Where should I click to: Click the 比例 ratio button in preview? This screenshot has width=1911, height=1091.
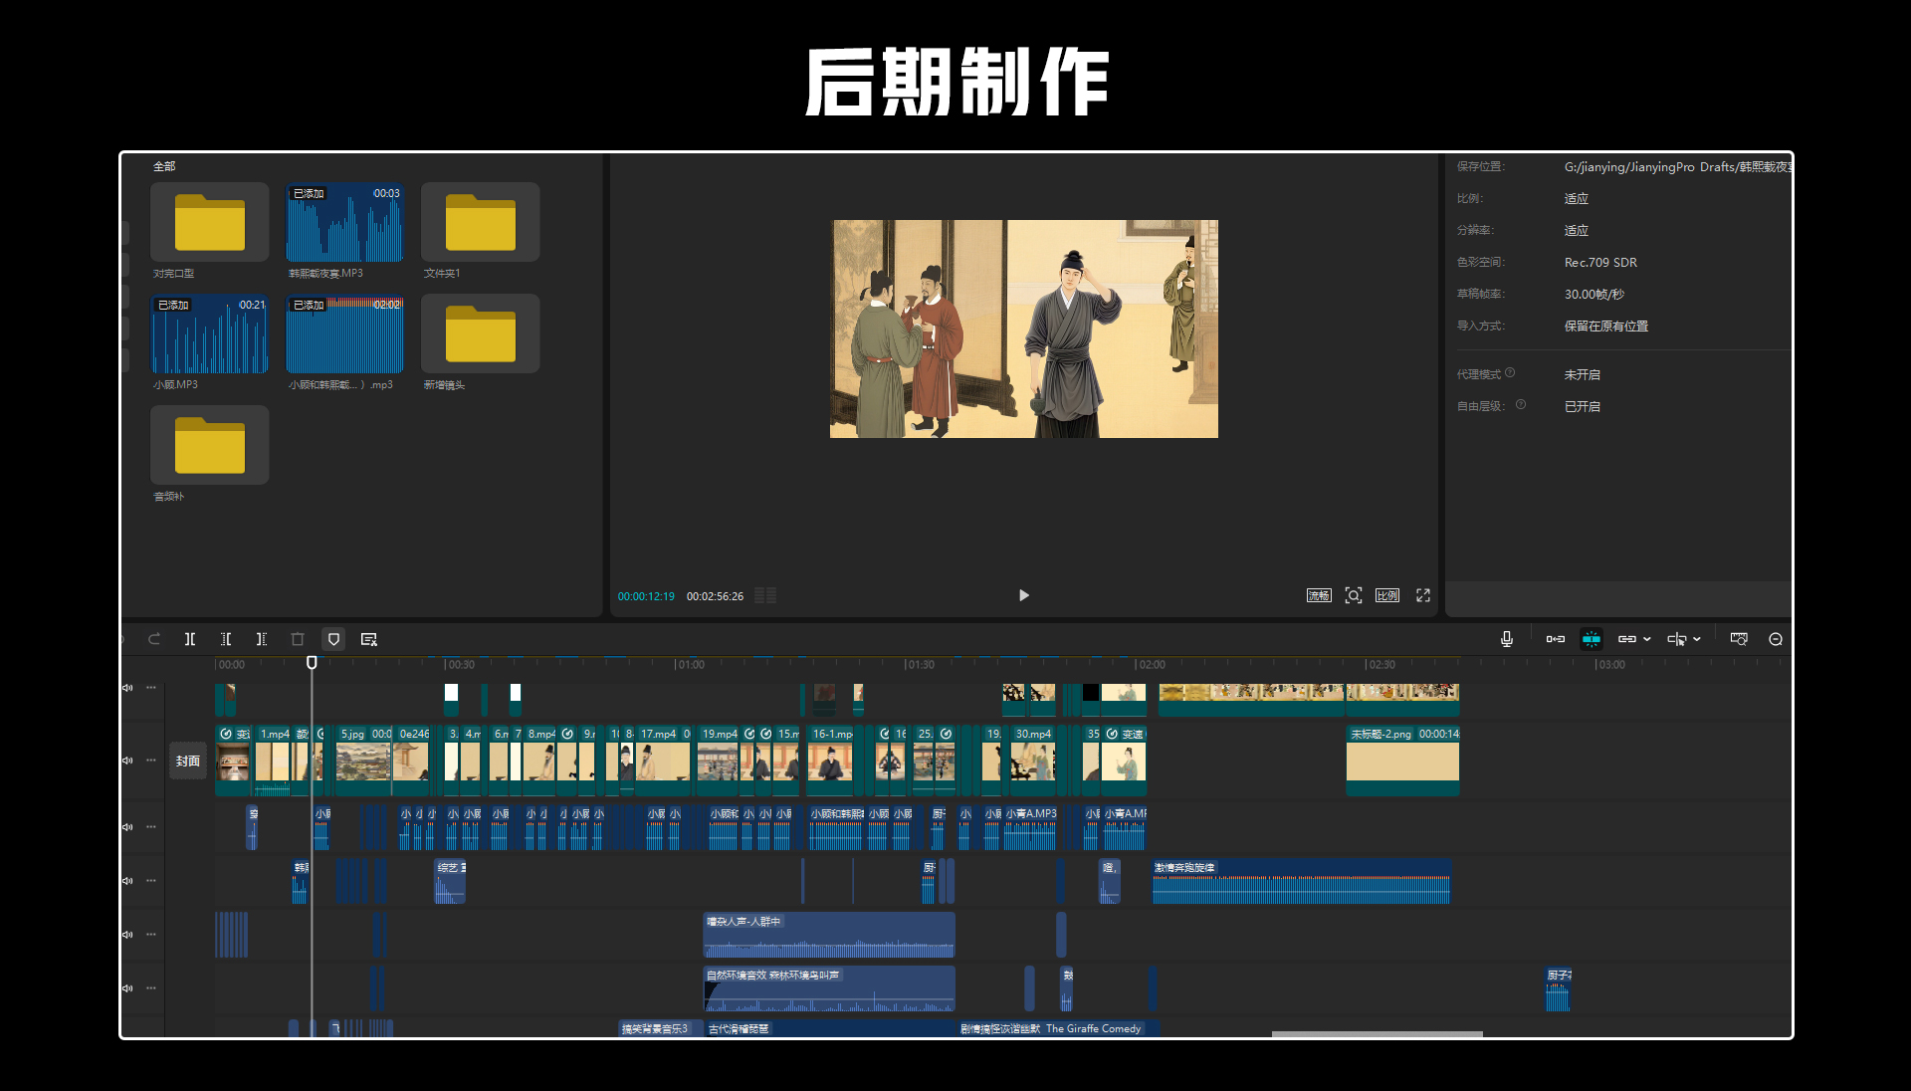click(1387, 595)
